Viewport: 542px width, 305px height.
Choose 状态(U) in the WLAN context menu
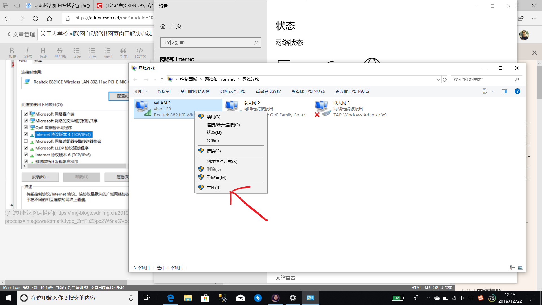214,132
